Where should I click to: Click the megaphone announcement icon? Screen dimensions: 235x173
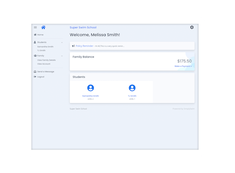(x=73, y=46)
